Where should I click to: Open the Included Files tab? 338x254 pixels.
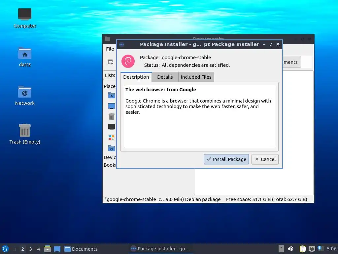pyautogui.click(x=196, y=77)
